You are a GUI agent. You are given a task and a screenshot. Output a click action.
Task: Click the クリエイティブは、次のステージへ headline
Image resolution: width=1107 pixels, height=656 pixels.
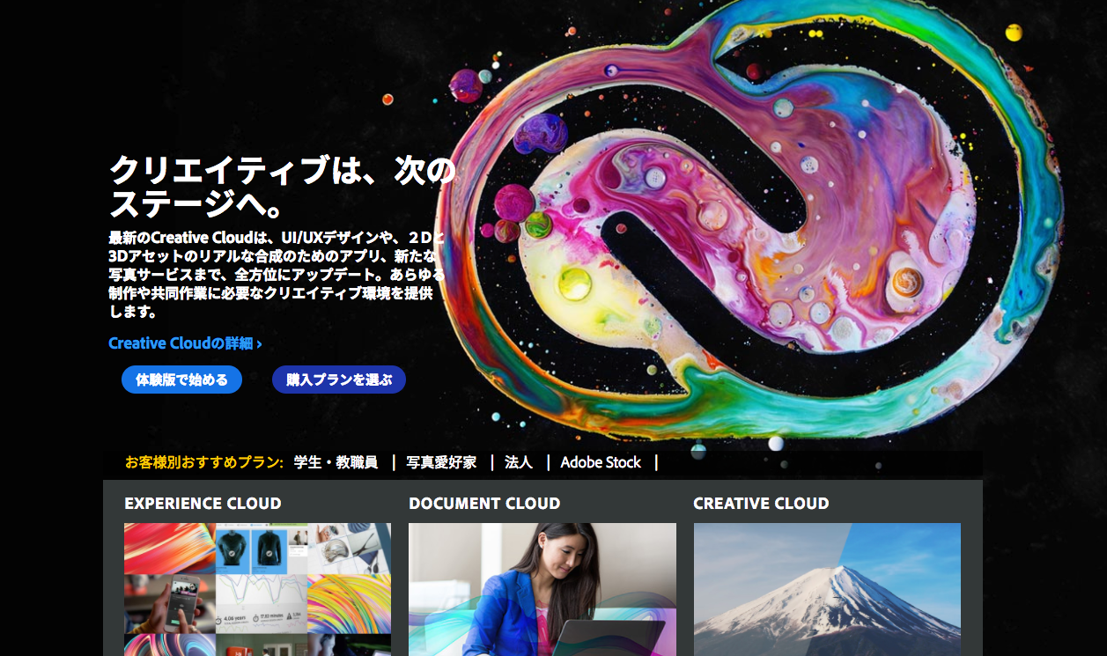(x=283, y=187)
